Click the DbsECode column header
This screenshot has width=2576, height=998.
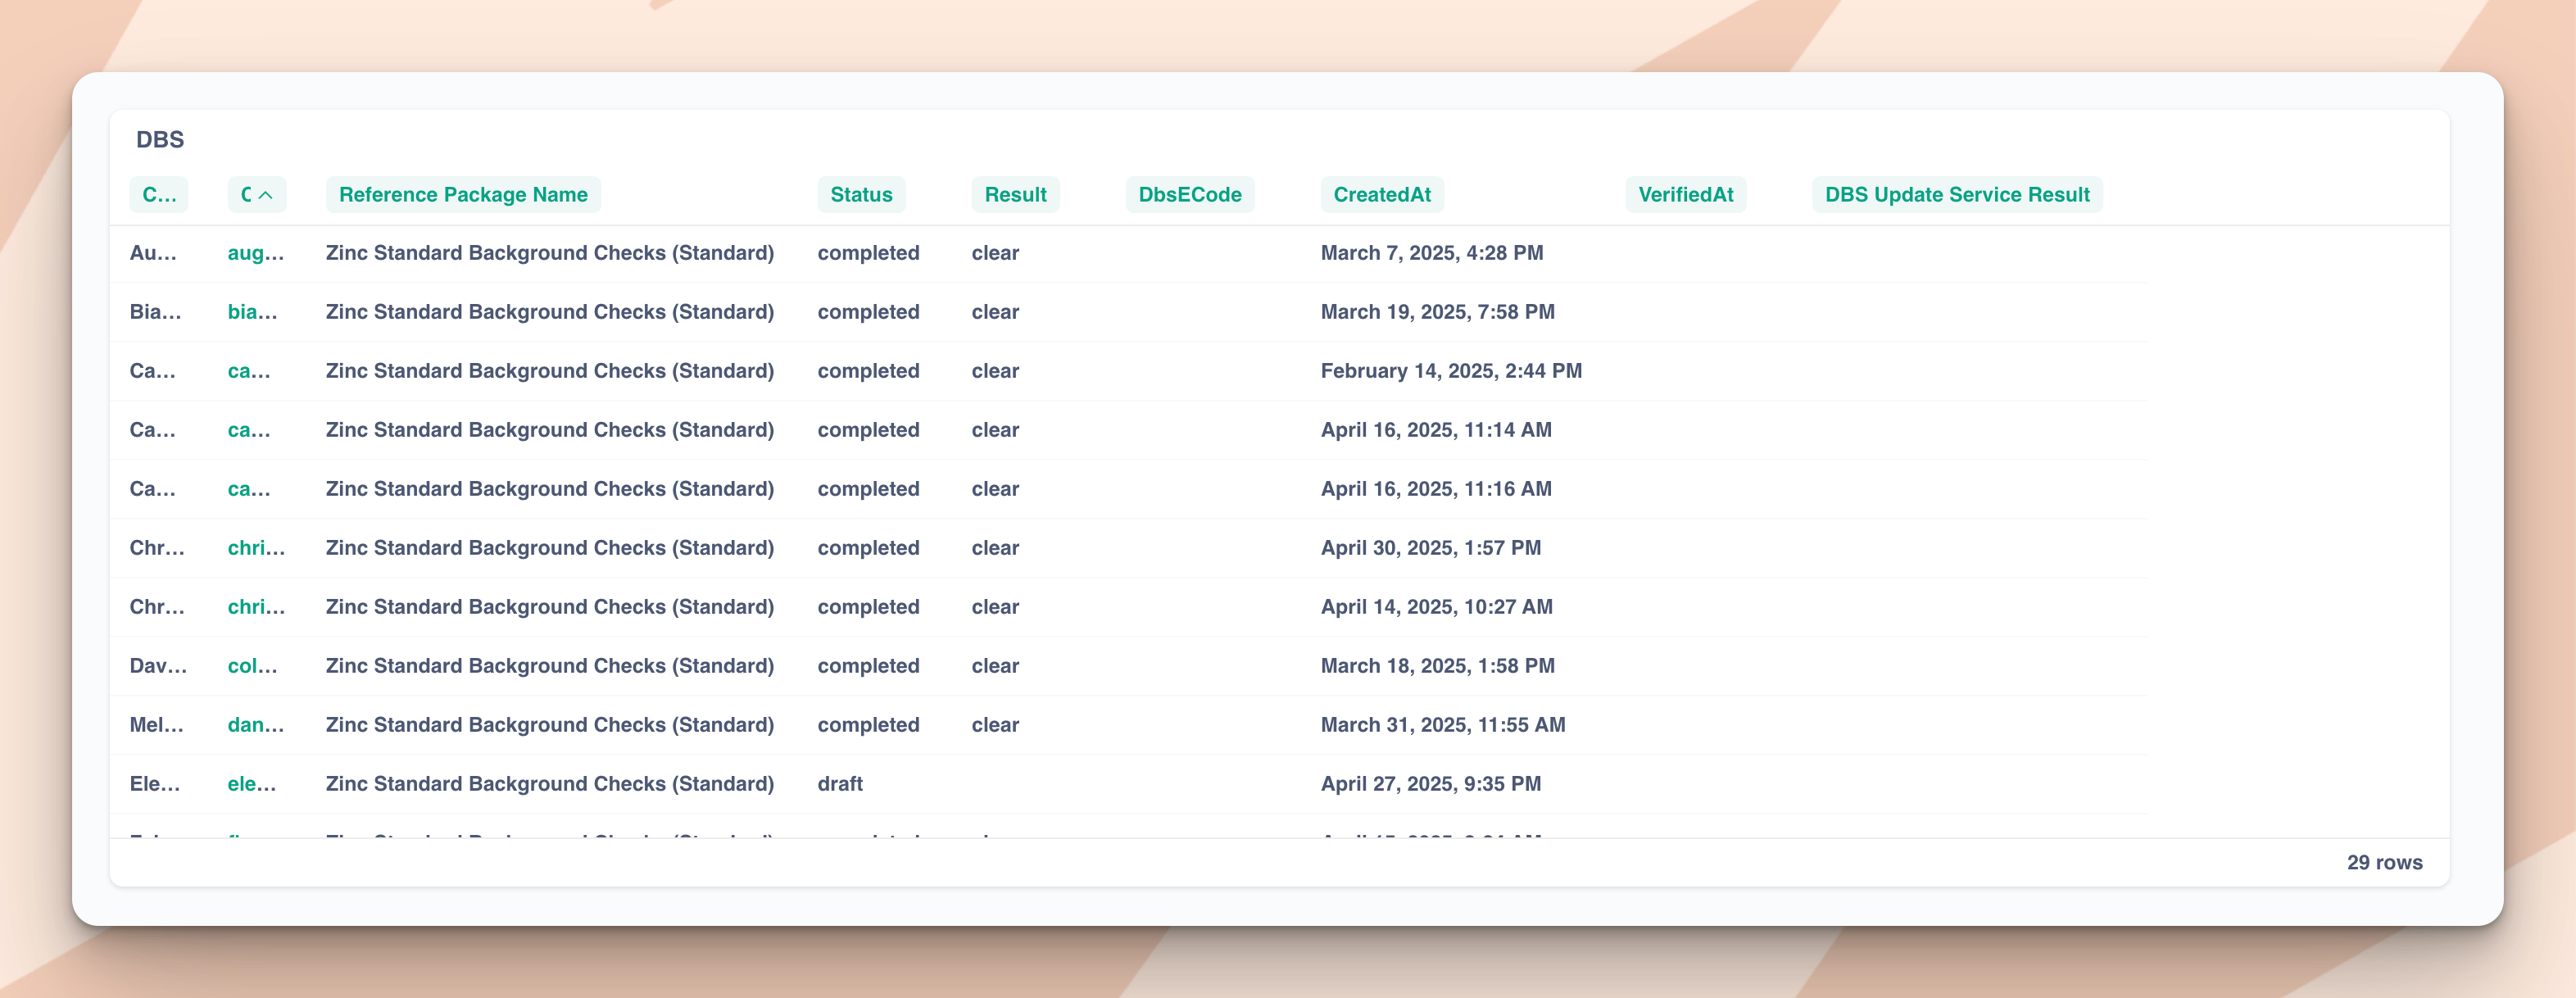click(1189, 195)
